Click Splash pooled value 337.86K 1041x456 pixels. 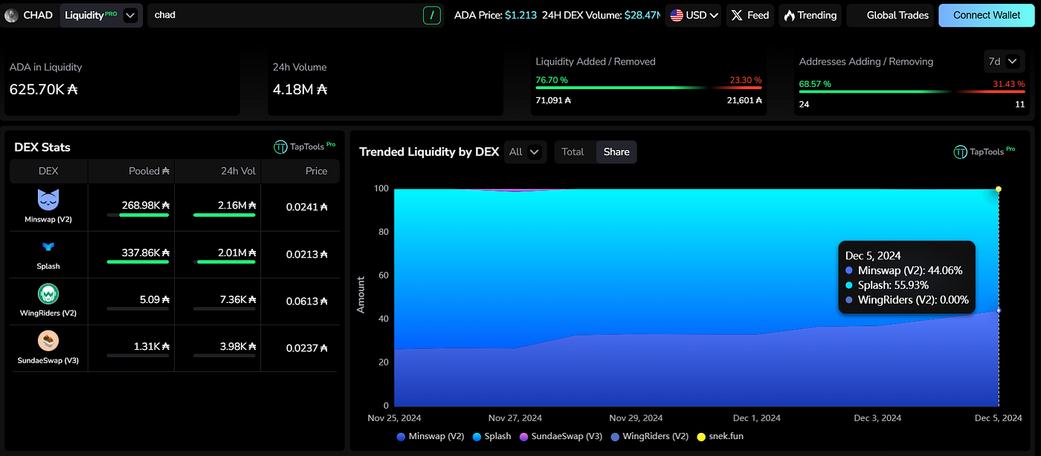pos(146,253)
